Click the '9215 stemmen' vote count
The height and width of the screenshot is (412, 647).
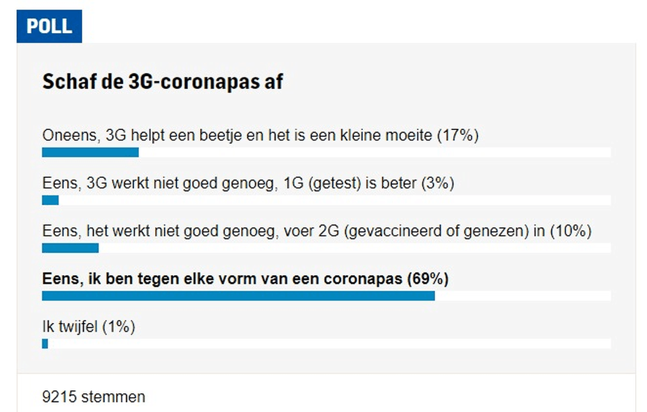point(93,396)
